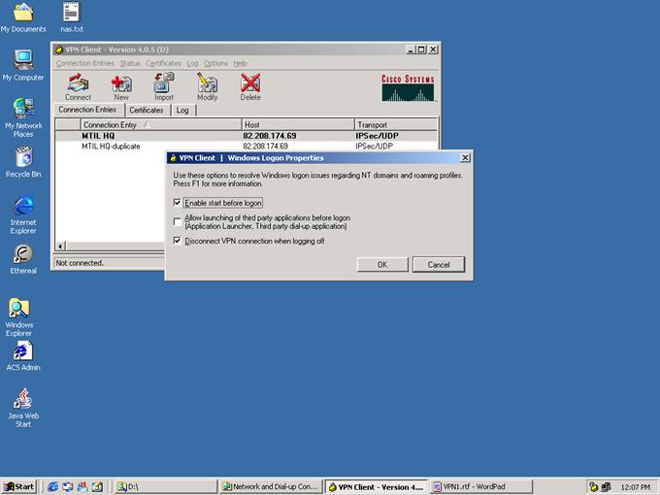
Task: Sort by Connection Entry column header
Action: [161, 124]
